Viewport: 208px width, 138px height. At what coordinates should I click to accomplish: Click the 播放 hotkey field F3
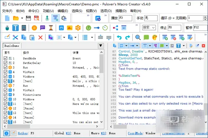125,18
